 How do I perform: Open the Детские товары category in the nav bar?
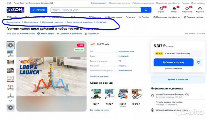point(114,17)
